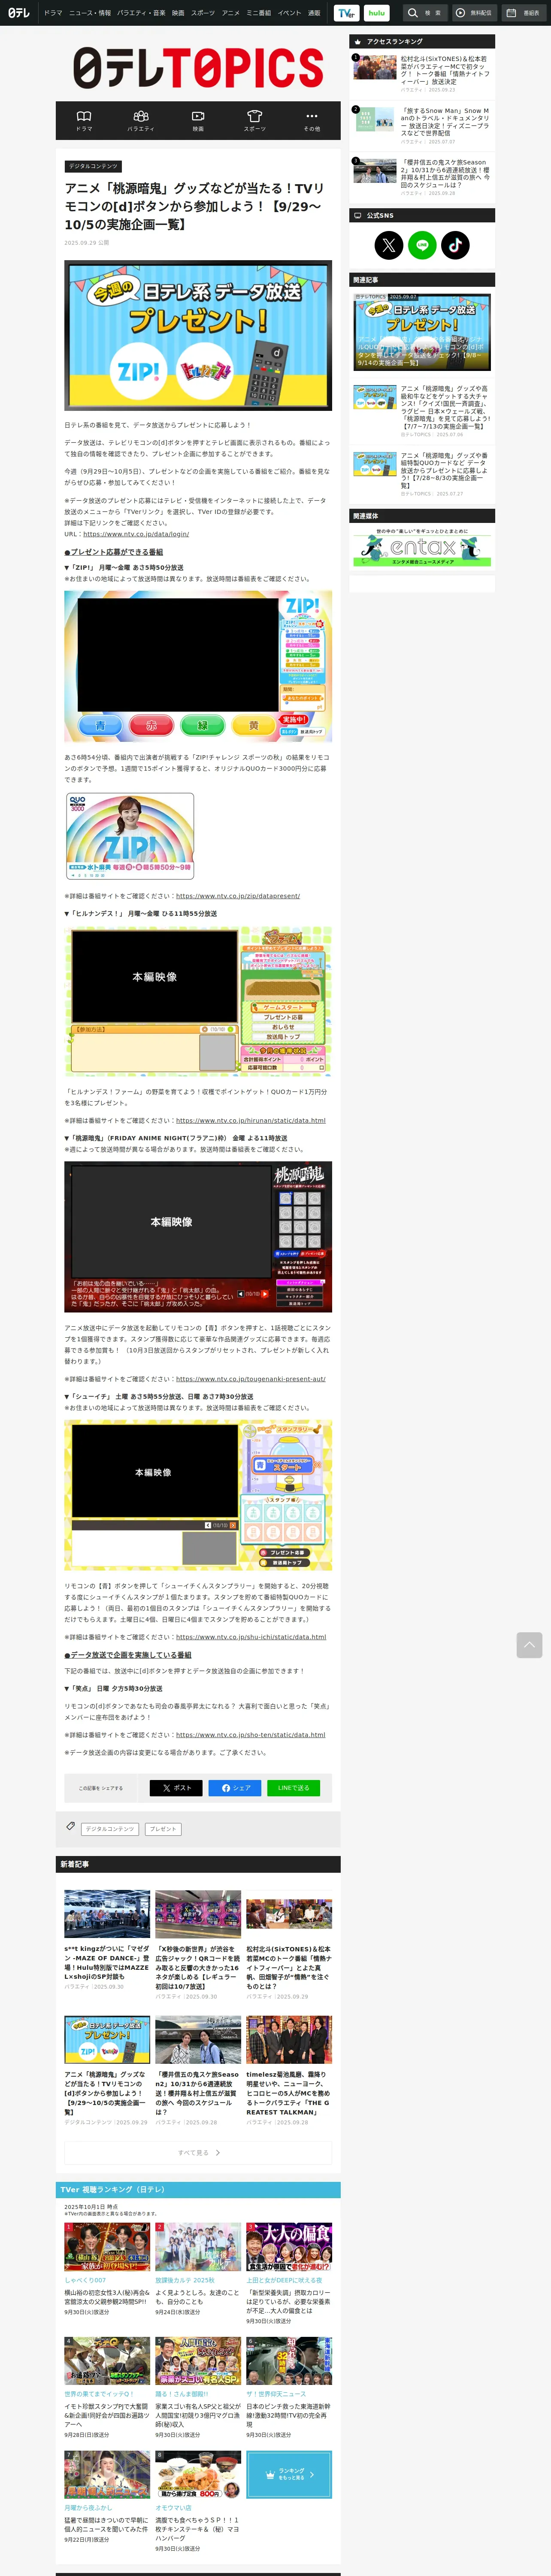Viewport: 551px width, 2576px height.
Task: Open the ドラマ category icon below the logo
Action: (x=84, y=120)
